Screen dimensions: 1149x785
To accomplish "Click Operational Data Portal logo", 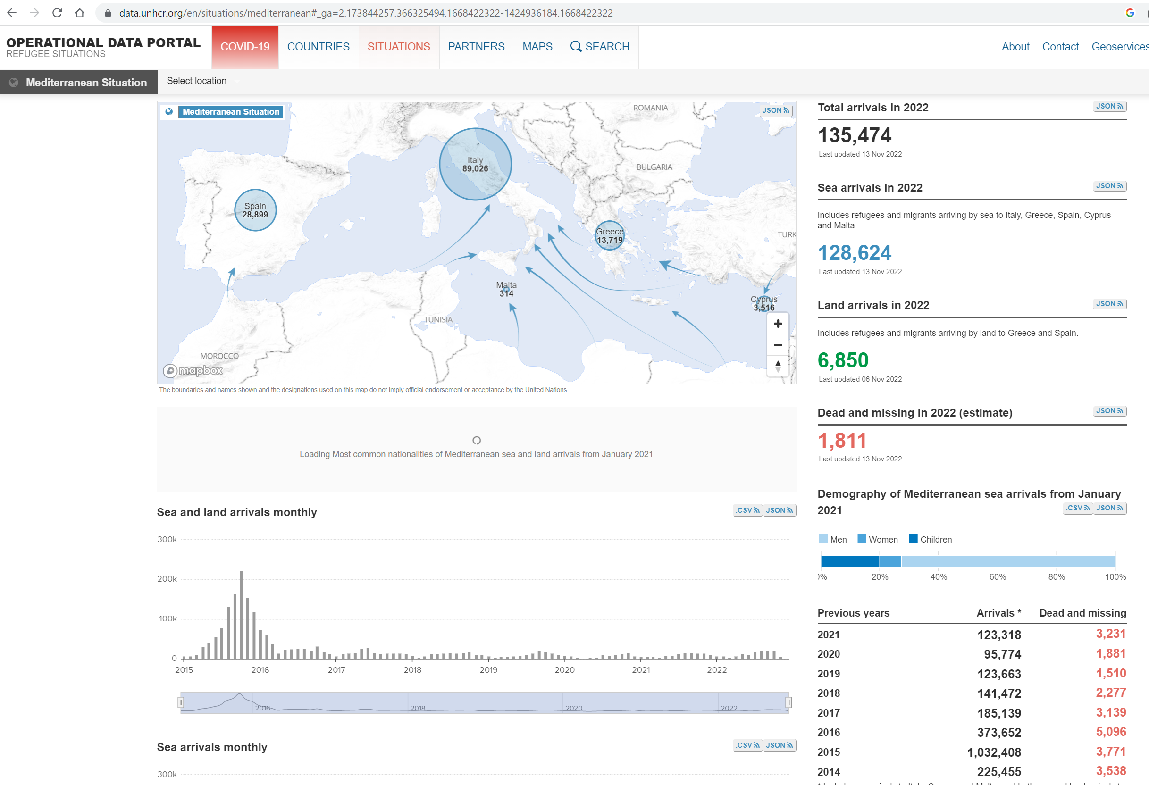I will click(103, 48).
